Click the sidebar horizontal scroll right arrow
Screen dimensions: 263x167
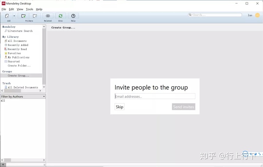[40, 91]
